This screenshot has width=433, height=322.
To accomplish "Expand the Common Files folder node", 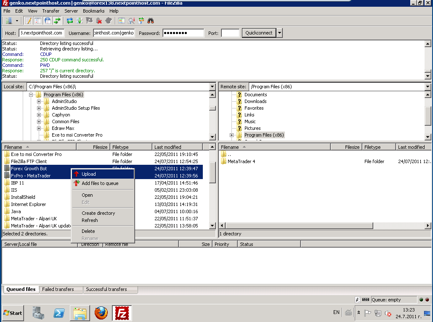I will tap(39, 121).
